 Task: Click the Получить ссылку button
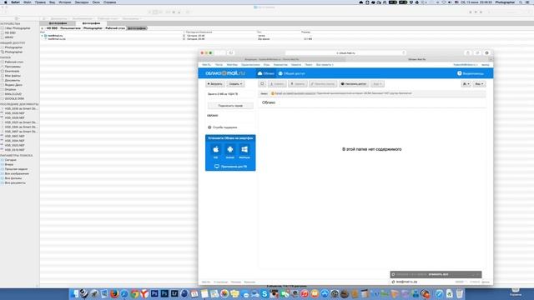[323, 83]
